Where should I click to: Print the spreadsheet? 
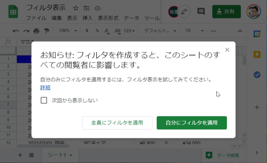[36, 31]
